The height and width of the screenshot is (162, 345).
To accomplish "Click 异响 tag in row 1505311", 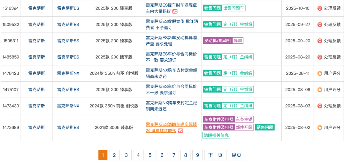I will point(238,40).
